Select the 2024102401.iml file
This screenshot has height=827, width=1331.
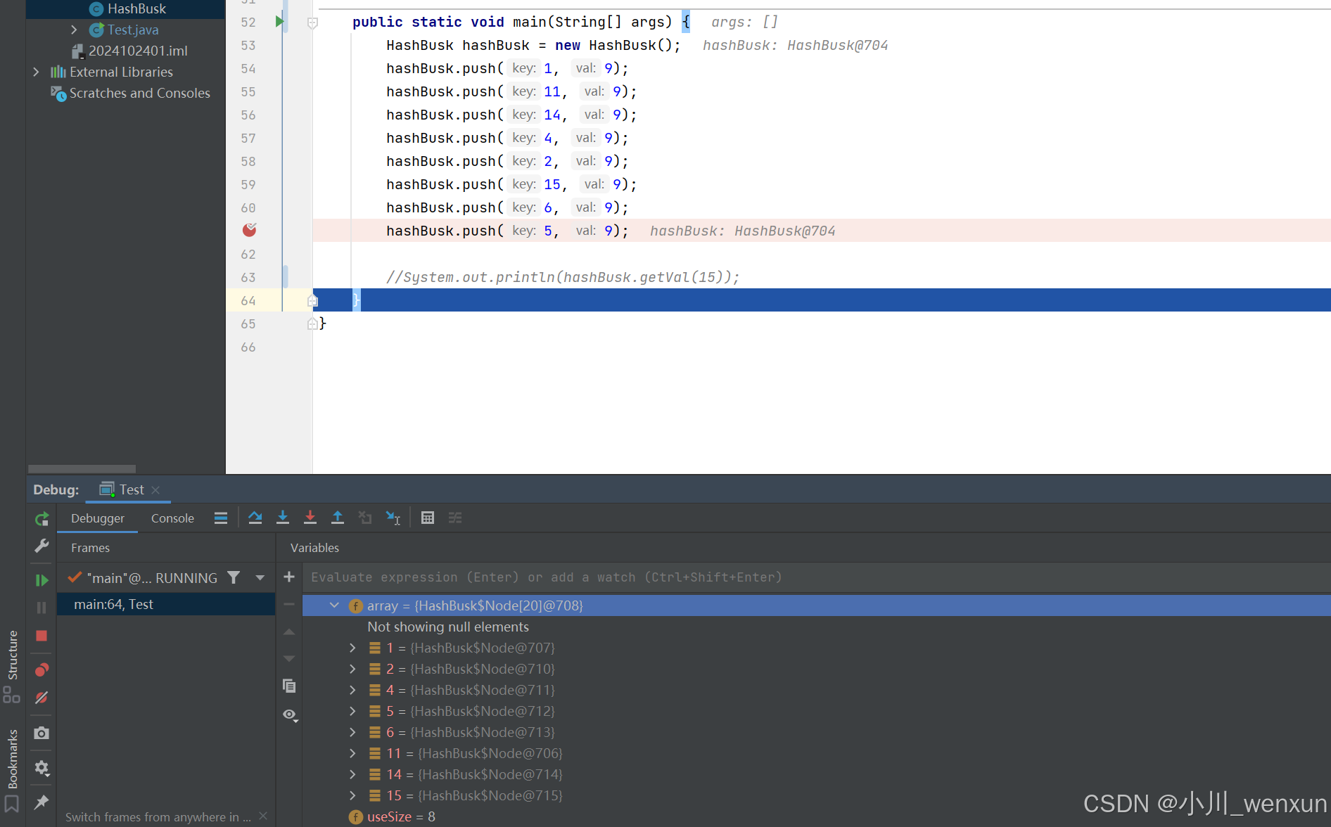pos(129,51)
